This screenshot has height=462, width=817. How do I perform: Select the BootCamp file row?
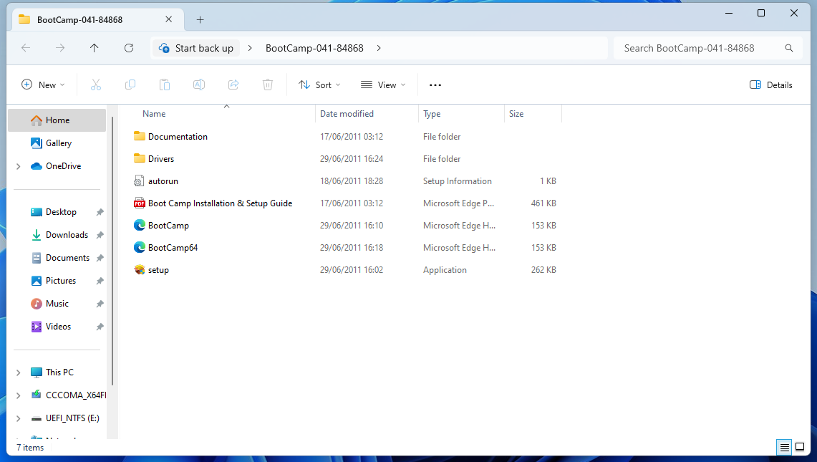coord(344,225)
